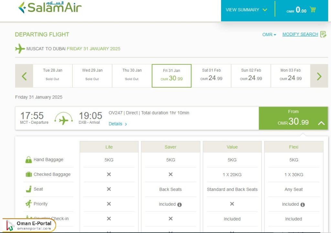Open the OMR currency dropdown
The image size is (331, 233).
pos(269,34)
